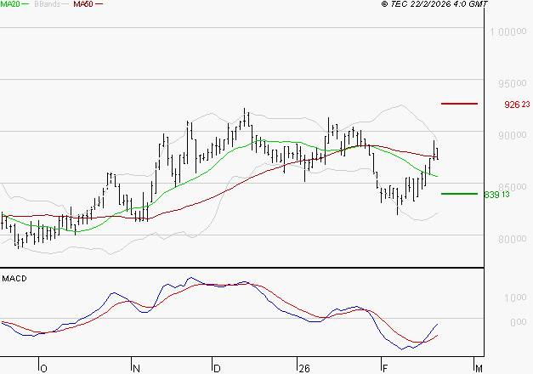
Task: Click the 26 year label on time axis
Action: (x=304, y=369)
